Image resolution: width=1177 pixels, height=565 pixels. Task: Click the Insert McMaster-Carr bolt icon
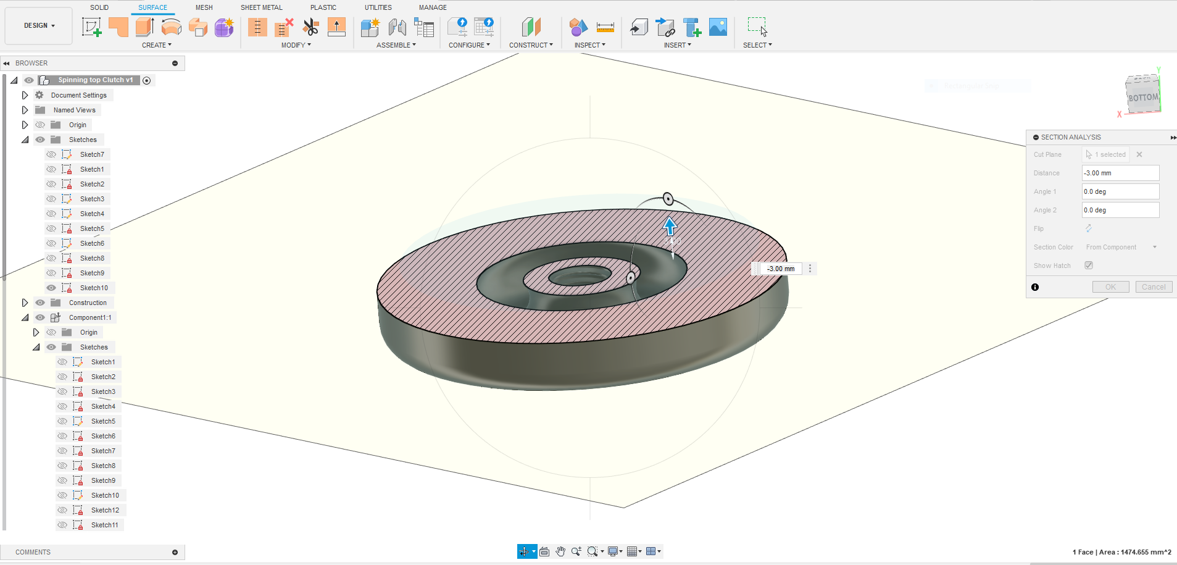pos(692,27)
